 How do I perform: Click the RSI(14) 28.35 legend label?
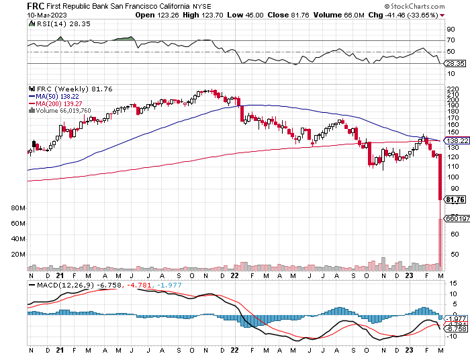click(63, 24)
